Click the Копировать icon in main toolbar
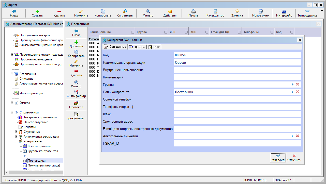The width and height of the screenshot is (326, 184). [103, 11]
